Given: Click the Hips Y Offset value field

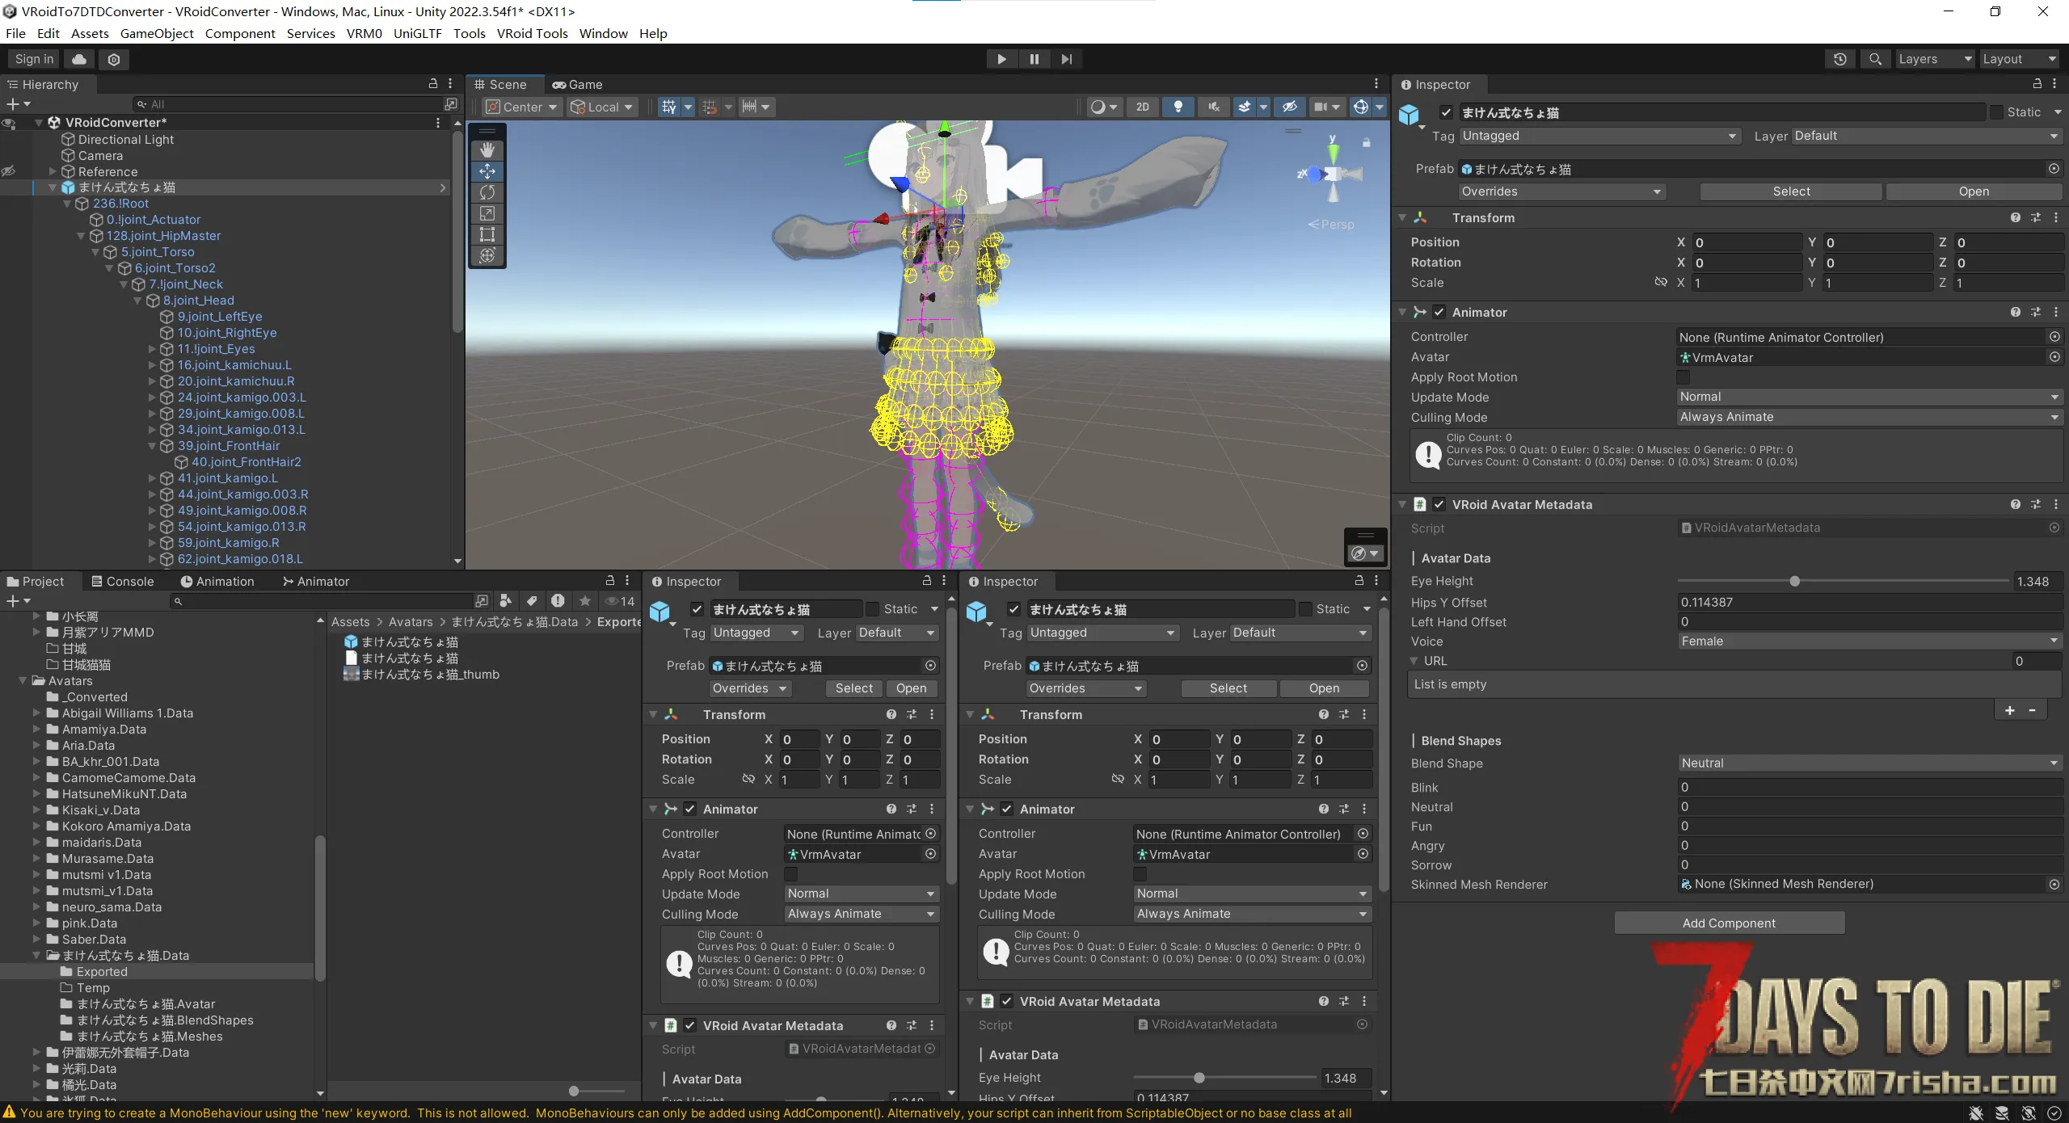Looking at the screenshot, I should pos(1869,602).
